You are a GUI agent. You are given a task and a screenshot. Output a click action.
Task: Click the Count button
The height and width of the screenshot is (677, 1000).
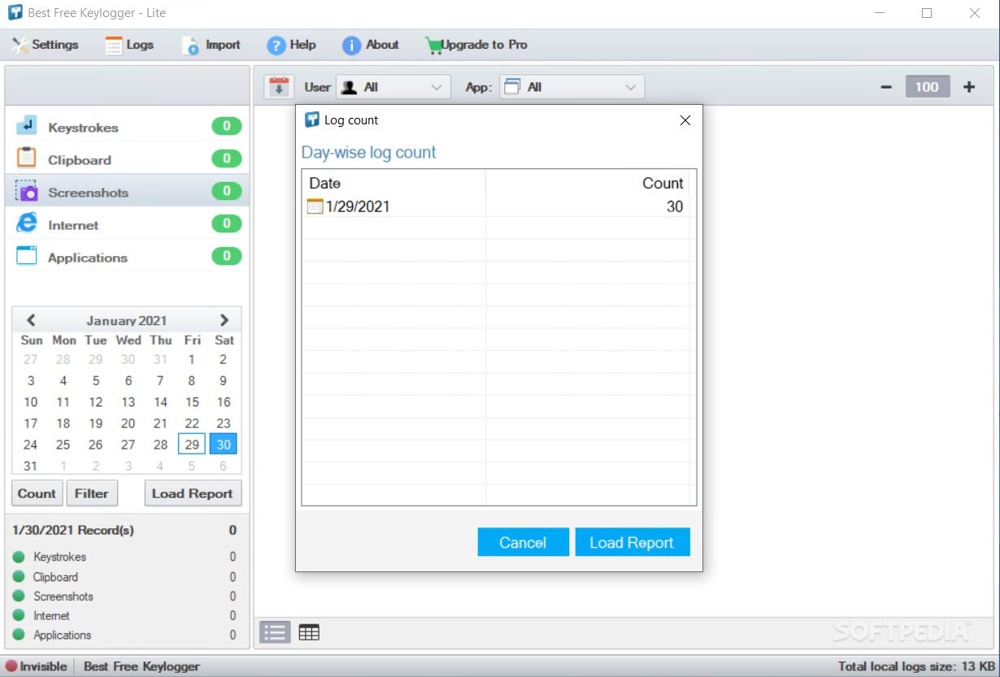tap(37, 493)
